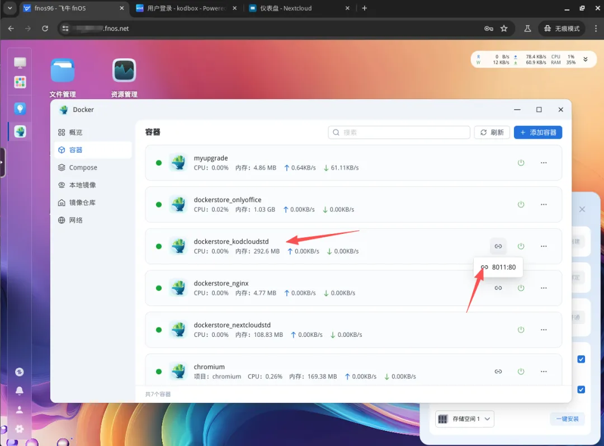Expand the left edge side panel handle

pyautogui.click(x=2, y=162)
